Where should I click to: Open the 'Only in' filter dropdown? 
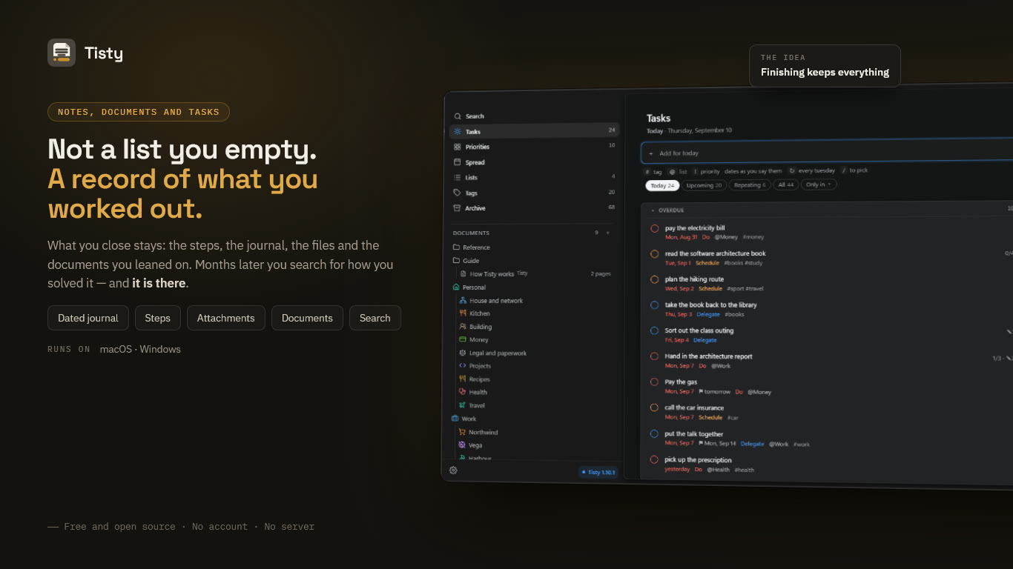click(819, 184)
